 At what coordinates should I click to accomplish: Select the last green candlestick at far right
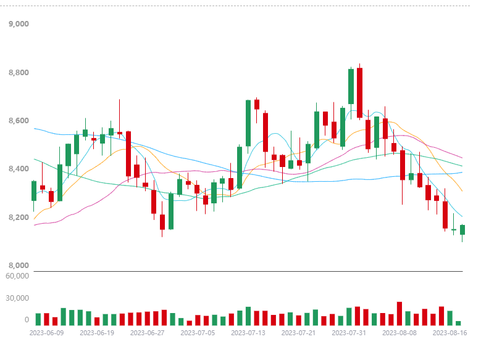coord(462,230)
